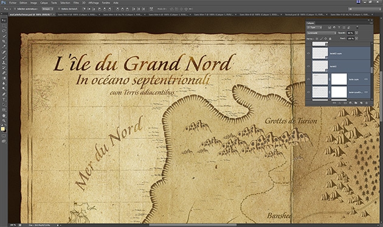Change screen mode from toolbox

[x=4, y=141]
